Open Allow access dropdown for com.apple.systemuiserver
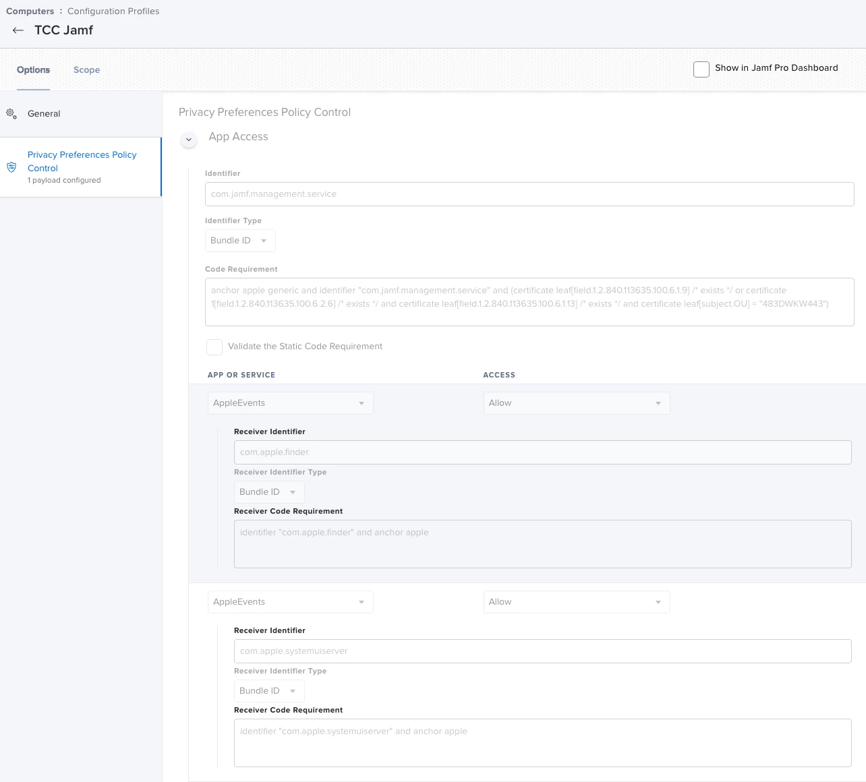 coord(577,602)
